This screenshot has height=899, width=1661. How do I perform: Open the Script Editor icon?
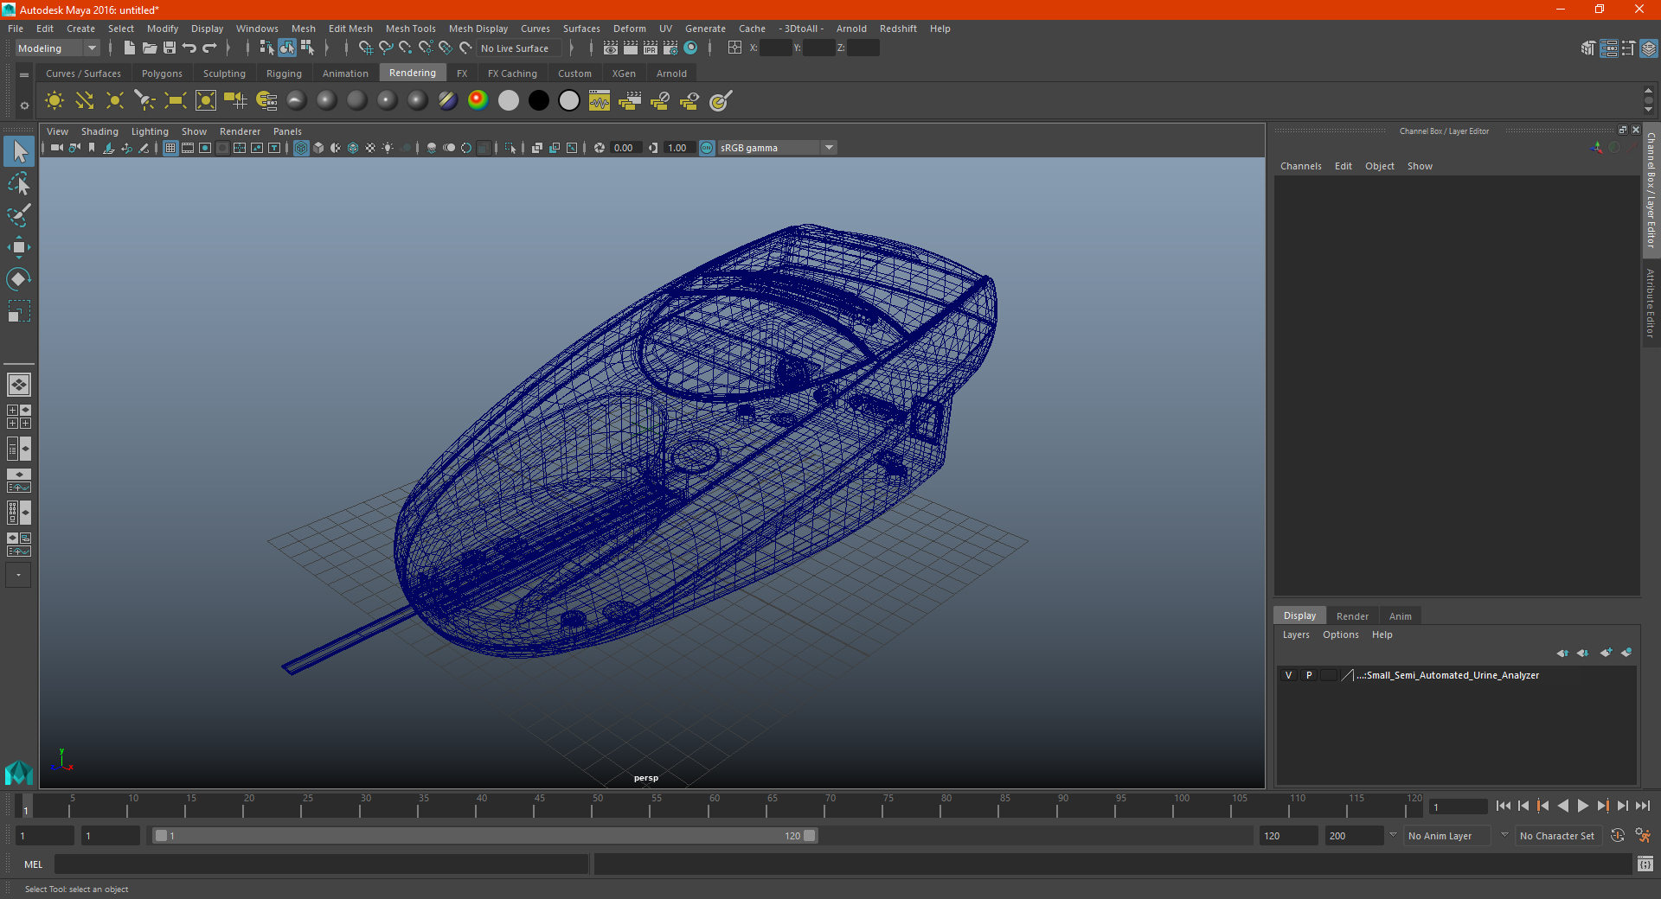click(1645, 864)
